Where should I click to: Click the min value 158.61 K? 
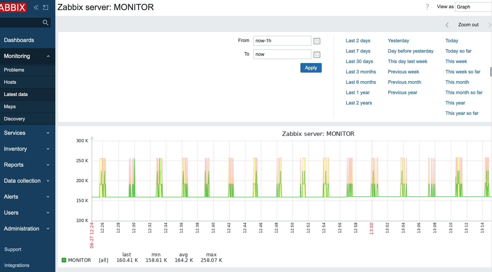[x=156, y=260]
